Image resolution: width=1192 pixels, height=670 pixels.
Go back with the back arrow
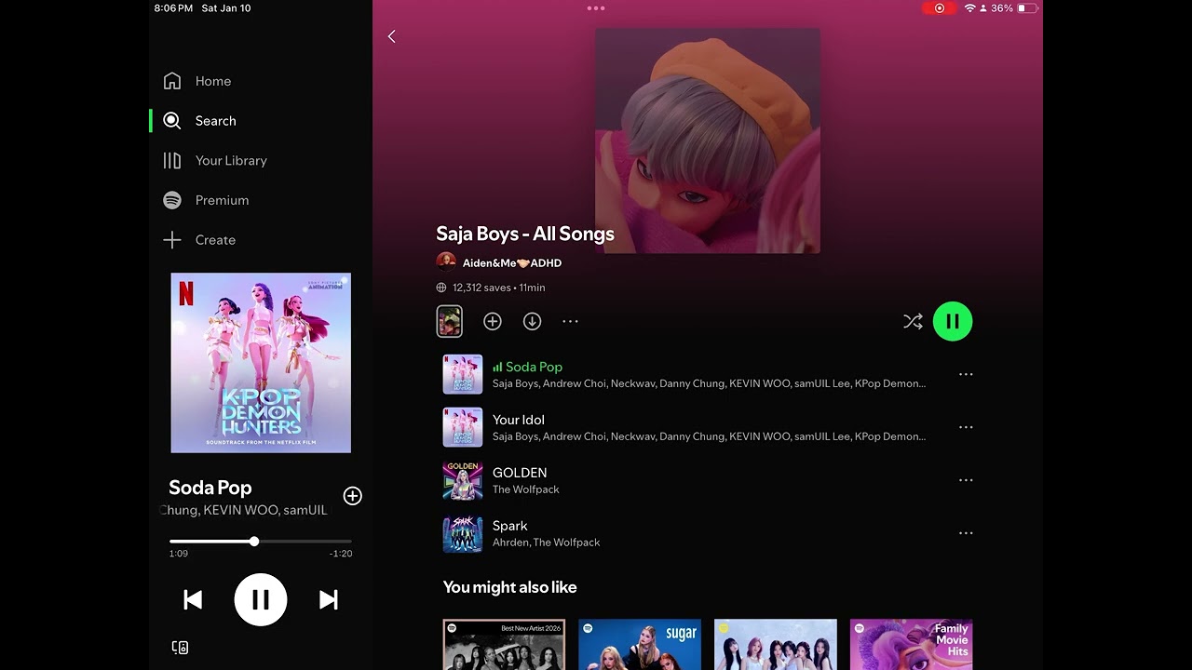(392, 36)
